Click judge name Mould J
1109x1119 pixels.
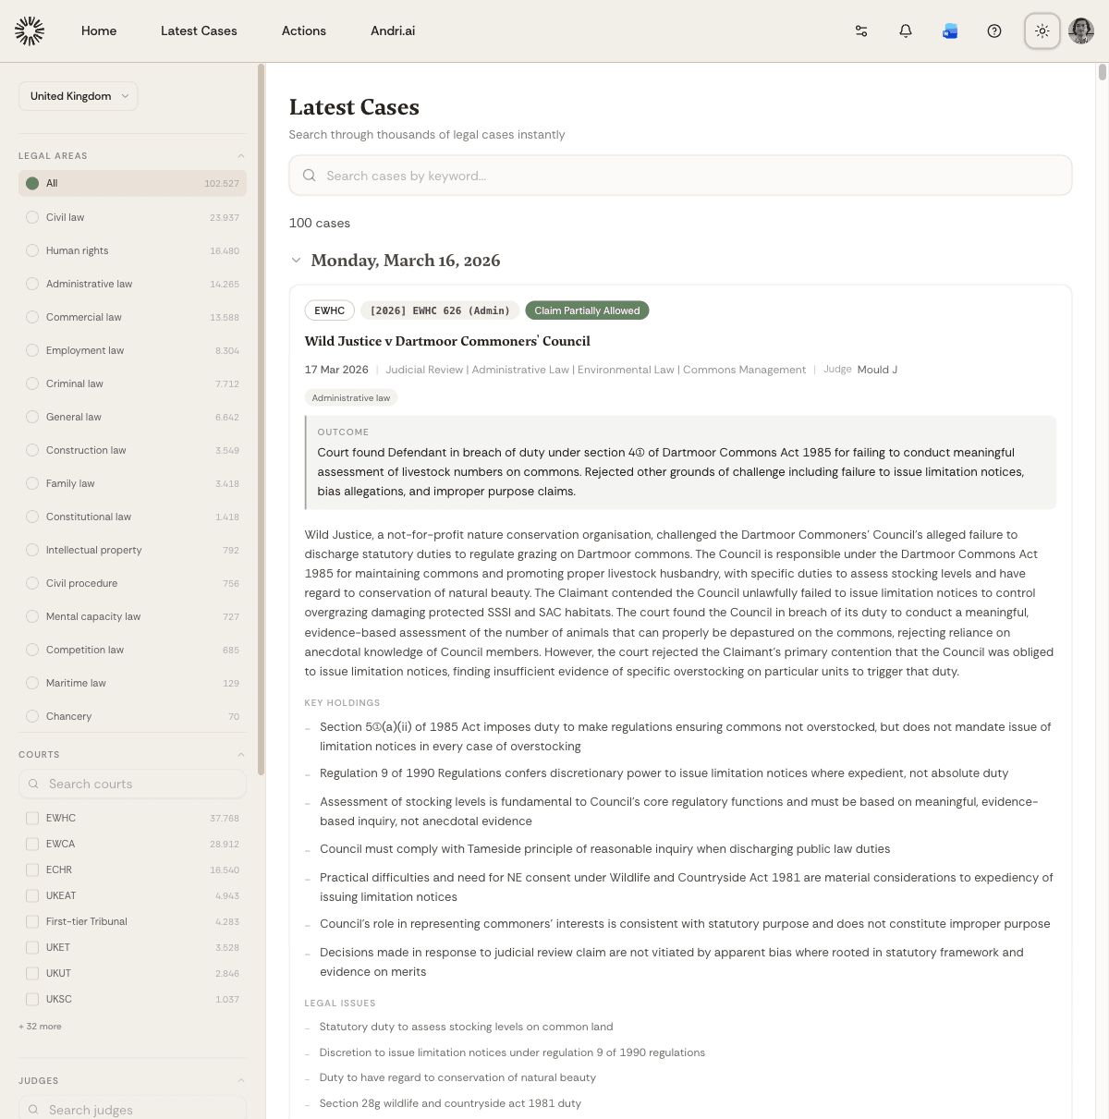click(x=877, y=369)
